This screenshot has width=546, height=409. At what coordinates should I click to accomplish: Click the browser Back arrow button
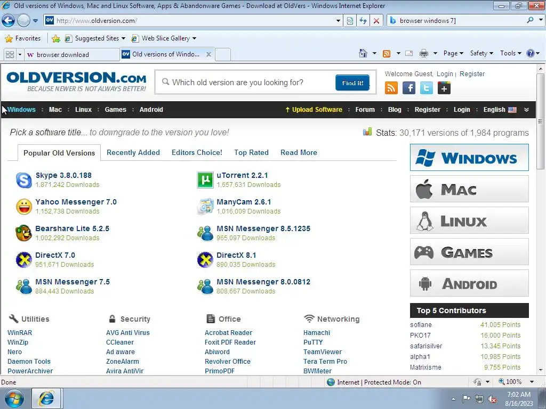tap(8, 21)
